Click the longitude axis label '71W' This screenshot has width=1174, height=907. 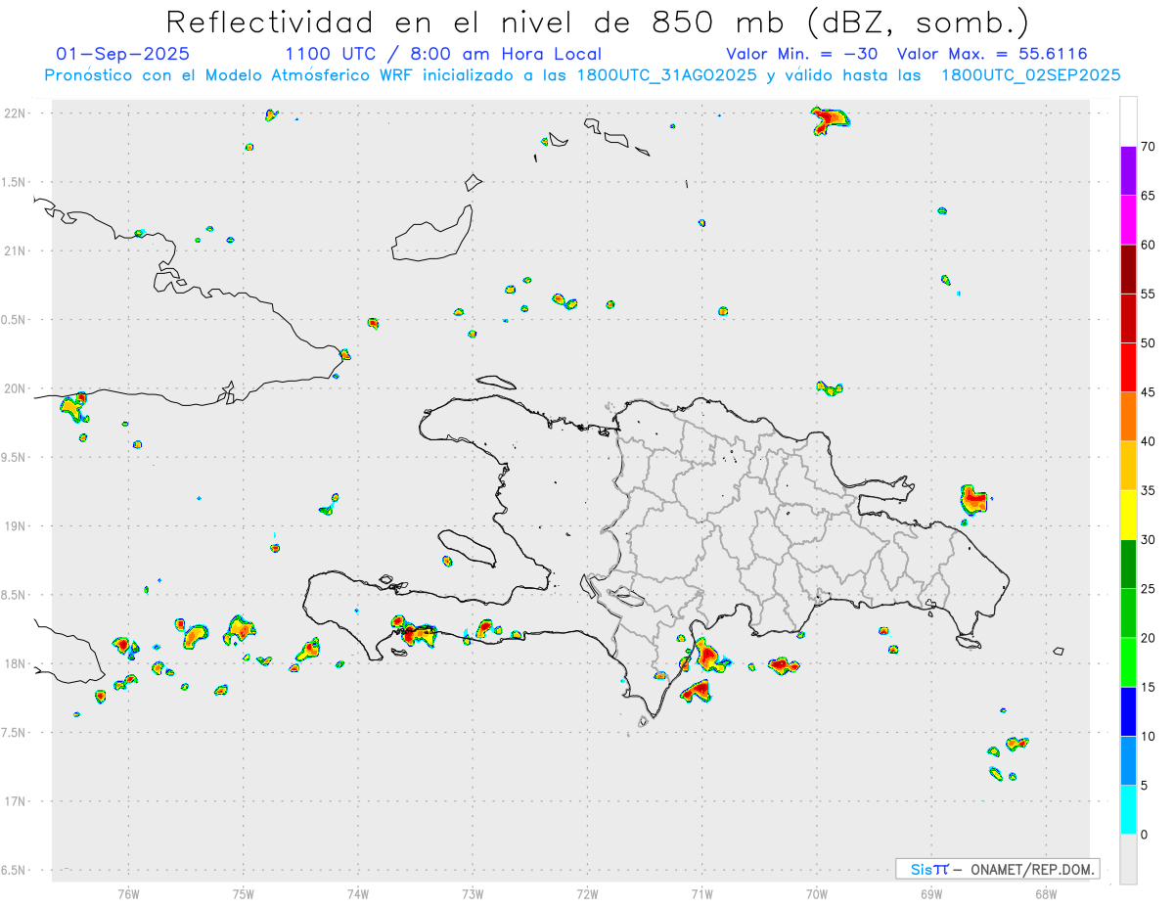point(701,893)
